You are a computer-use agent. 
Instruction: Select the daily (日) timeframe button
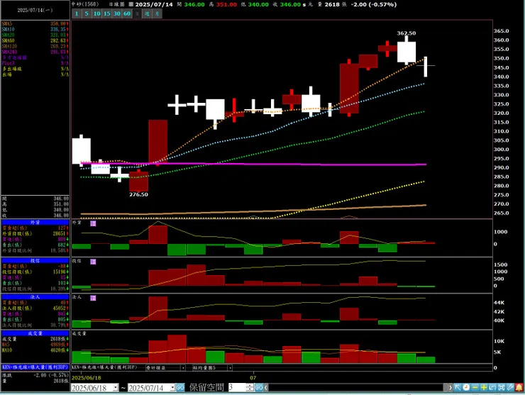point(137,13)
